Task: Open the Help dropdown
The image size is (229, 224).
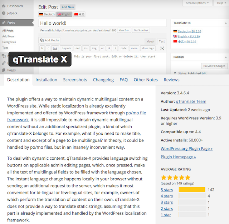Action: coord(221,3)
